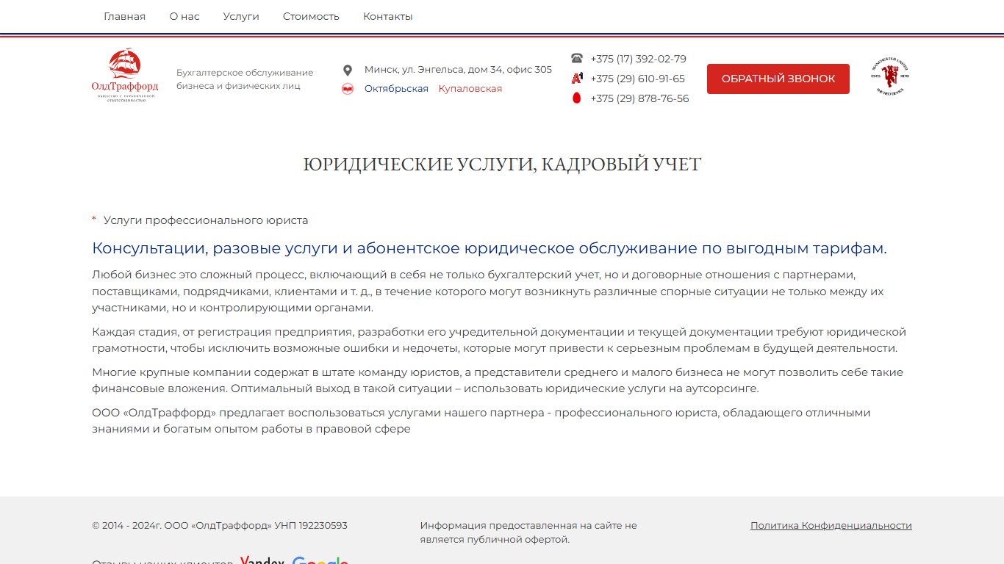
Task: Open the Стоимость menu item
Action: coord(311,16)
